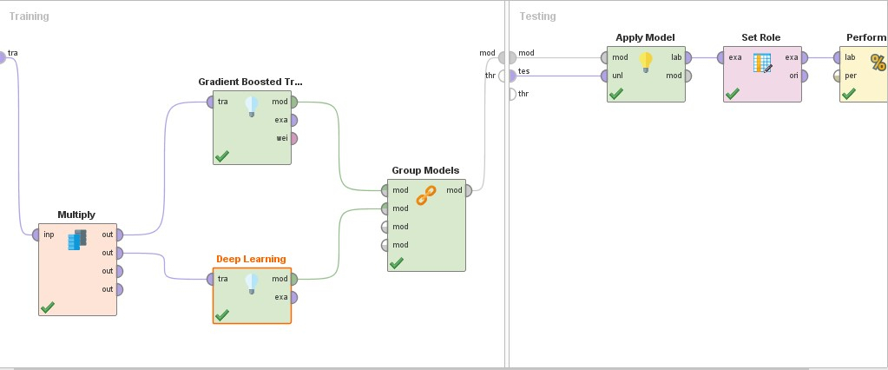Click Performance lab input port

[837, 57]
